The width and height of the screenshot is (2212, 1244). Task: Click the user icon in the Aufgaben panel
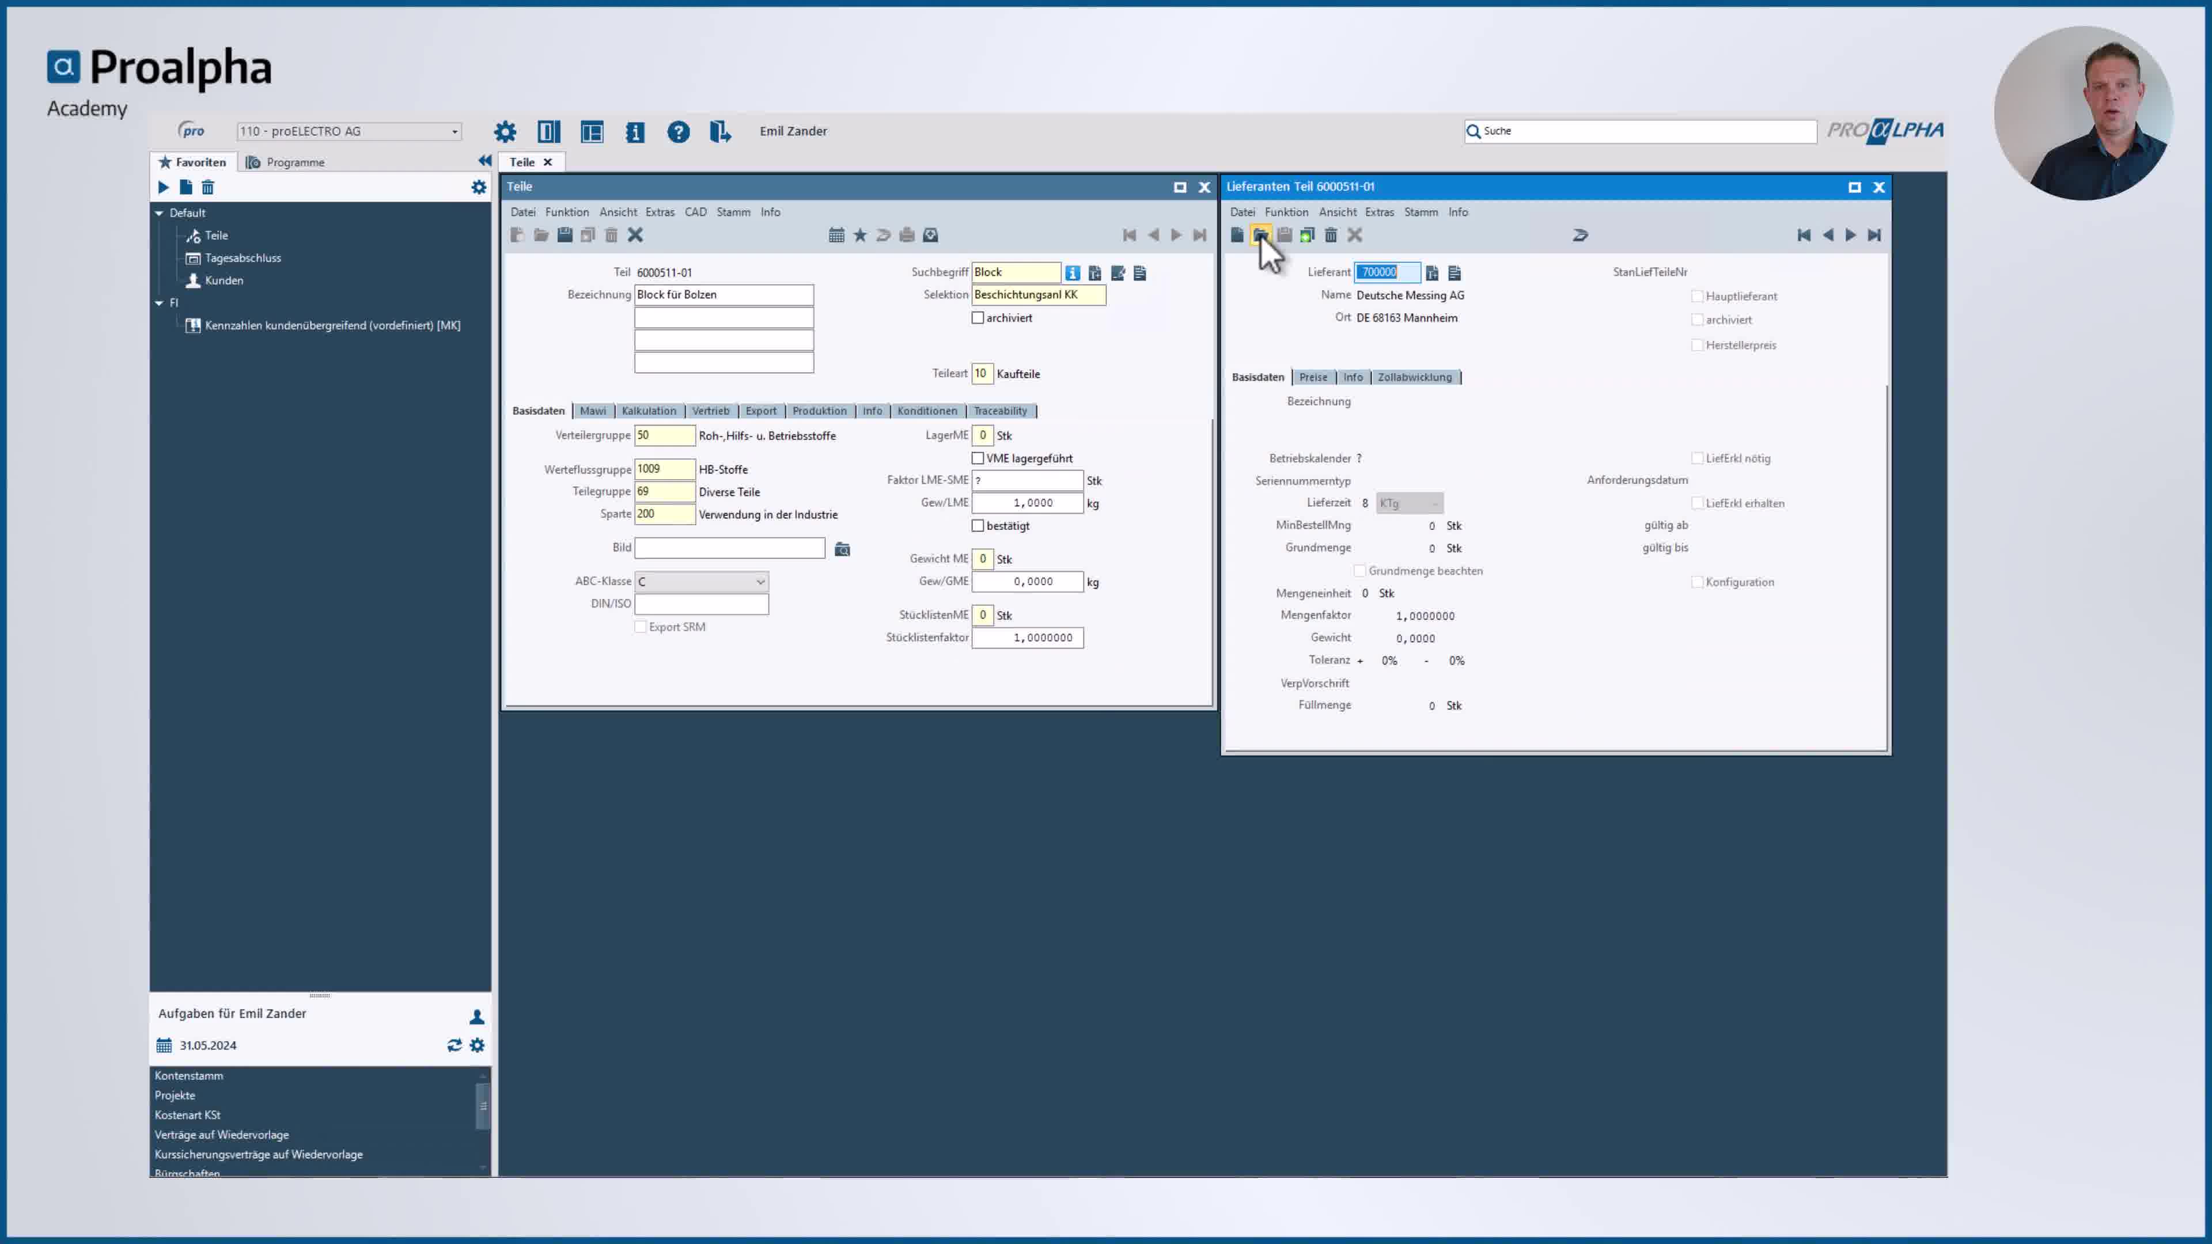[476, 1017]
